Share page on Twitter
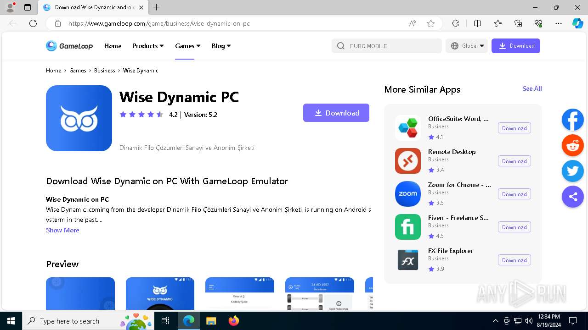The width and height of the screenshot is (588, 330). click(573, 171)
